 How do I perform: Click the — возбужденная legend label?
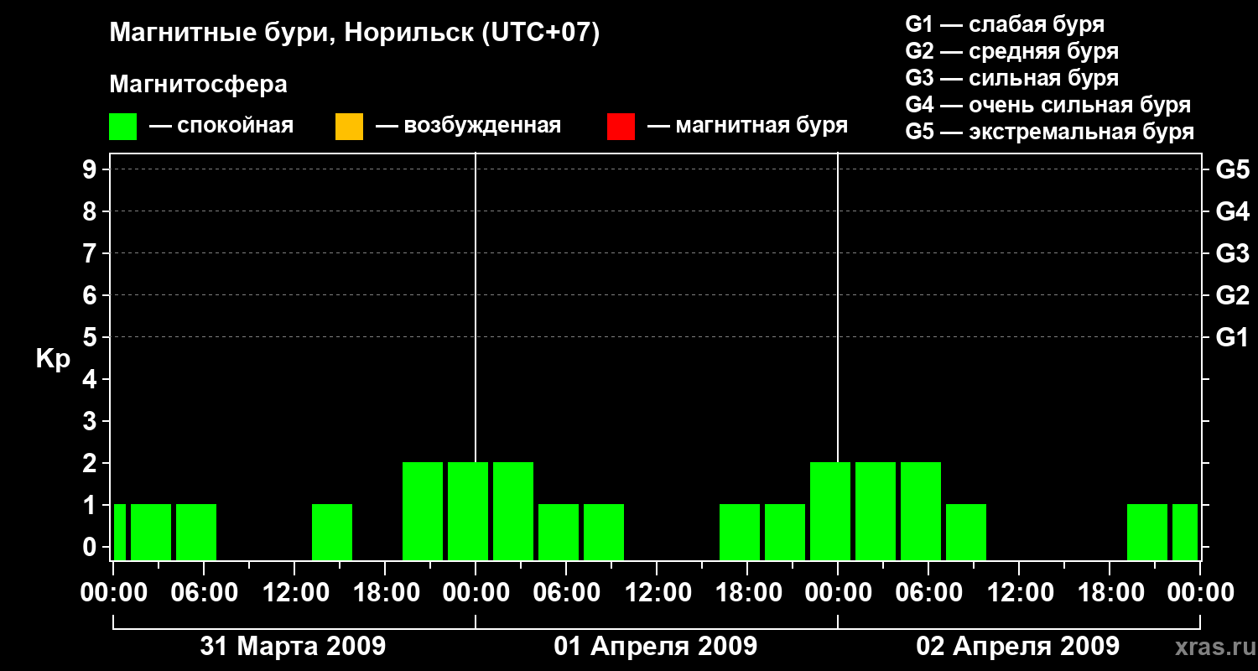(468, 127)
